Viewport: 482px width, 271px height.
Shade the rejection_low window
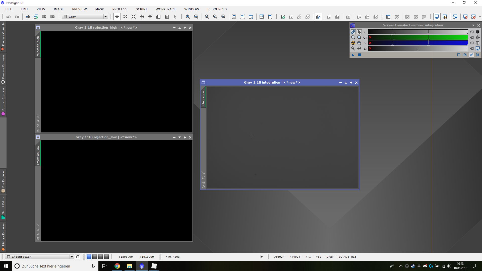[x=179, y=137]
